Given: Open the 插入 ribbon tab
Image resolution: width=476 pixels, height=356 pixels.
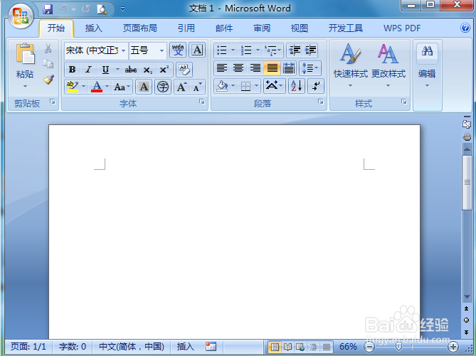Looking at the screenshot, I should 94,28.
